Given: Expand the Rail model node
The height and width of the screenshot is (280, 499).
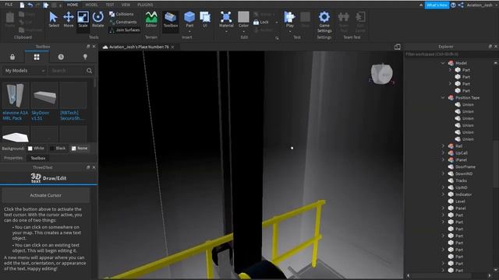Looking at the screenshot, I should coord(443,146).
